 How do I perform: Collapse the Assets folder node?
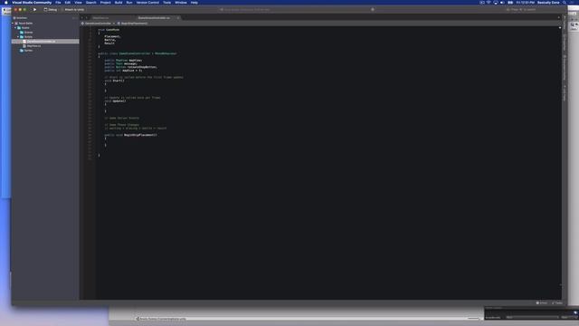(15, 28)
